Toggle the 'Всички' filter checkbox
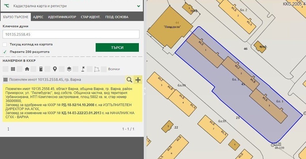Image resolution: width=306 pixels, height=159 pixels. click(104, 69)
